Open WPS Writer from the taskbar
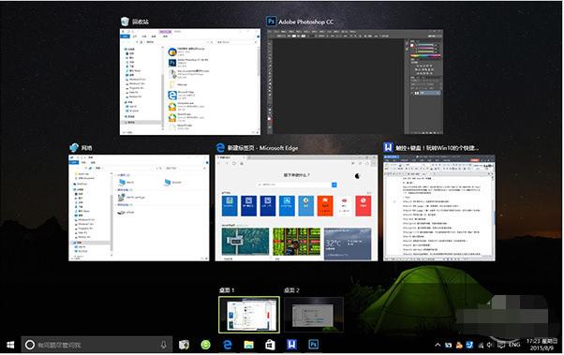564x355 pixels. pyautogui.click(x=291, y=345)
